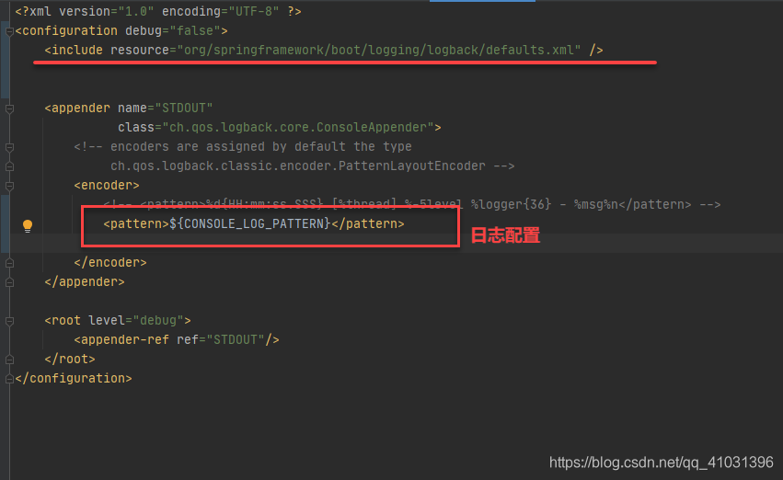The image size is (783, 480).
Task: Click the ConsoleAppender class attribute value
Action: click(297, 127)
